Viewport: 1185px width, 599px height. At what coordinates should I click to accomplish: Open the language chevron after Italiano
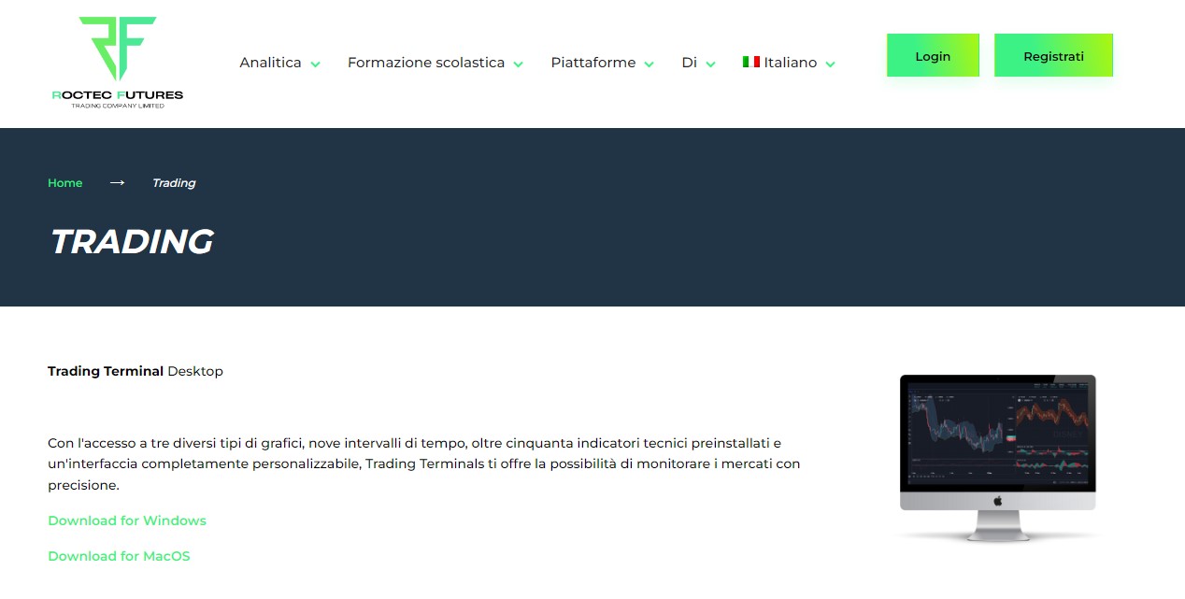click(830, 64)
